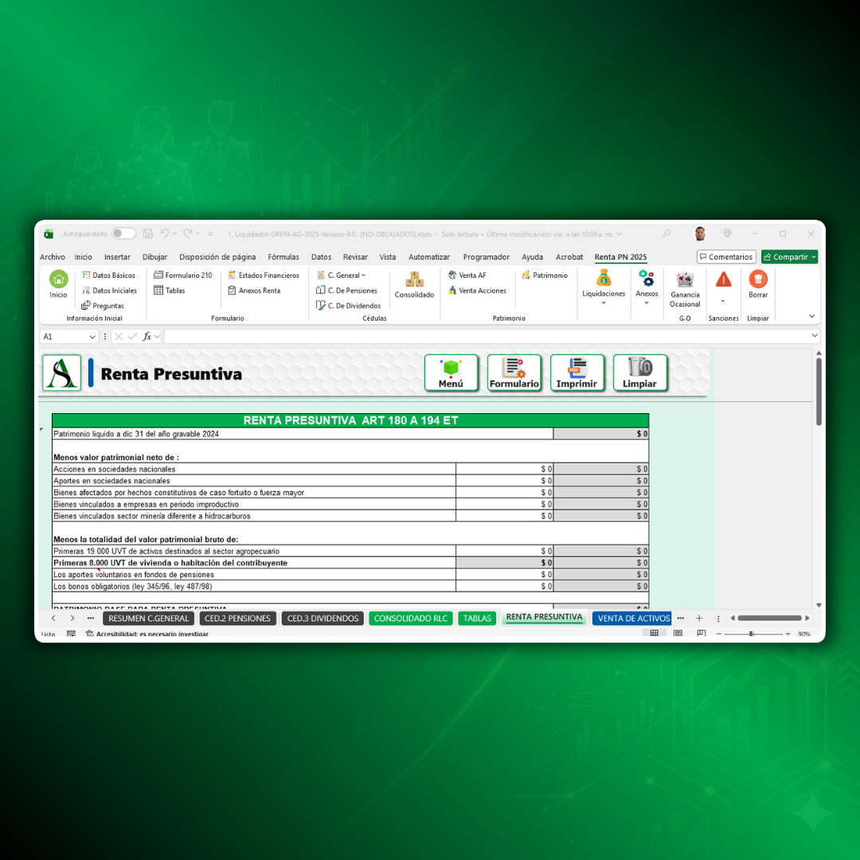
Task: Click the Comentarios button
Action: click(x=726, y=257)
